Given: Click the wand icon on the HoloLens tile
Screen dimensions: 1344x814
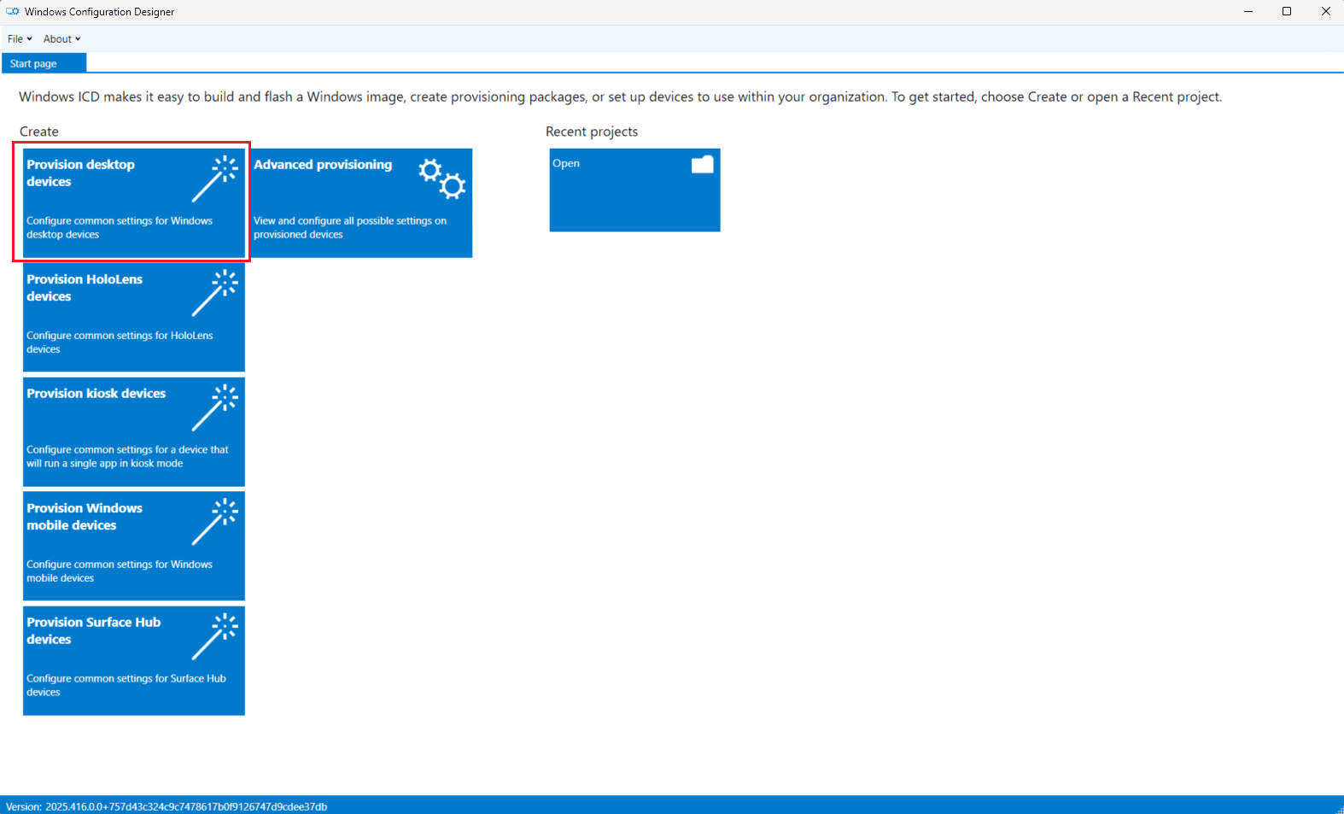Looking at the screenshot, I should coord(214,293).
